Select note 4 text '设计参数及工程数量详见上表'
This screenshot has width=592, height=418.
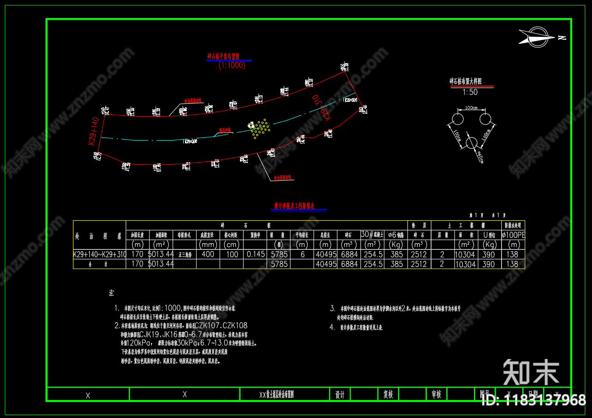361,328
